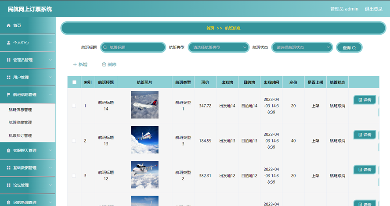Toggle the select-all checkbox in table header

74,82
